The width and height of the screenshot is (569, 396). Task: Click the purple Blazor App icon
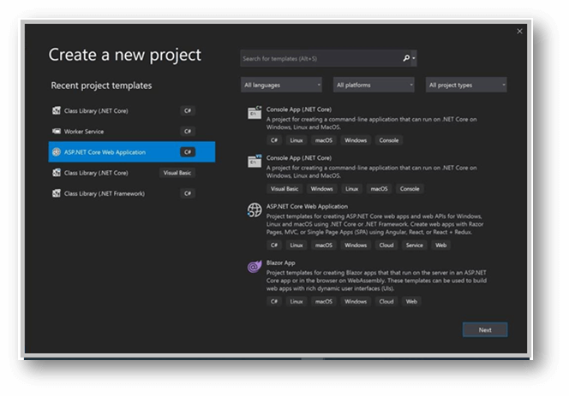coord(255,267)
